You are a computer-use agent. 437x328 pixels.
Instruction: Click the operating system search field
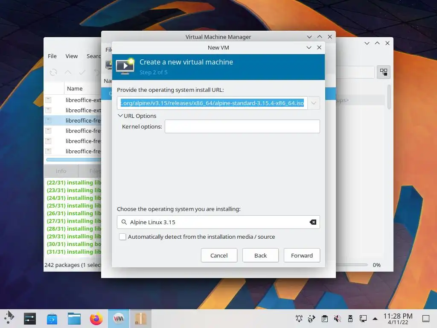[218, 222]
